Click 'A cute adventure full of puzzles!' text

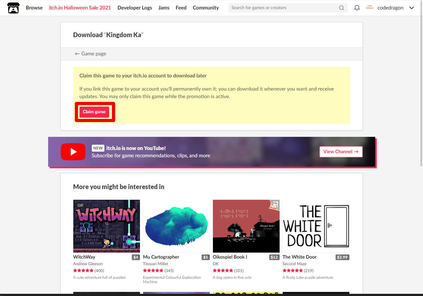coord(100,277)
